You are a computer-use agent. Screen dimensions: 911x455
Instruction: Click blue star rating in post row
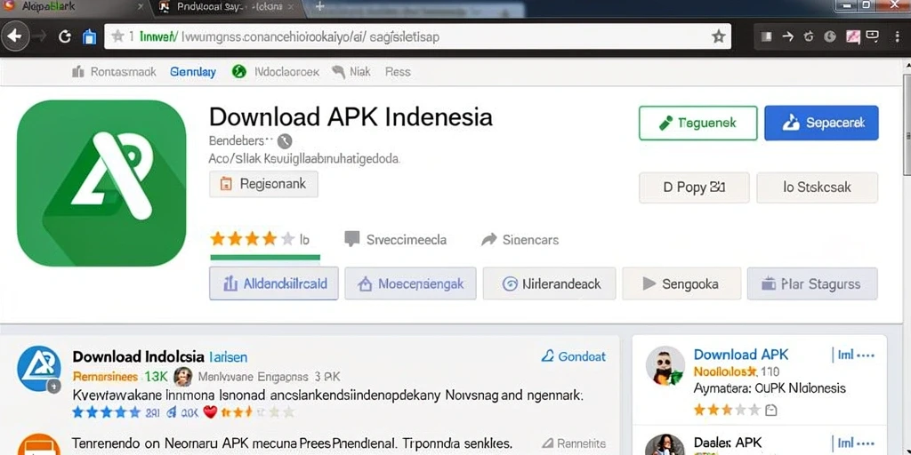point(107,412)
